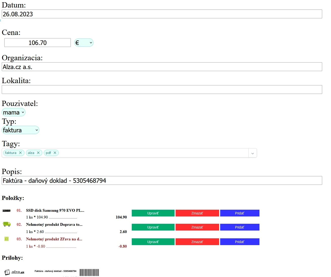The height and width of the screenshot is (277, 331).
Task: Click into the Datum field
Action: coord(162,14)
